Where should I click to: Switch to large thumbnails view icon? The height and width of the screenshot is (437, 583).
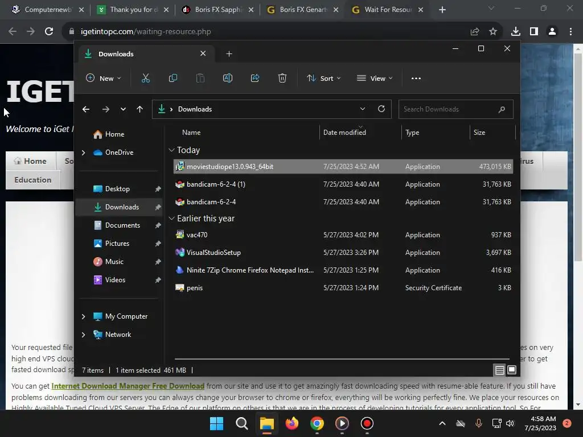coord(512,370)
